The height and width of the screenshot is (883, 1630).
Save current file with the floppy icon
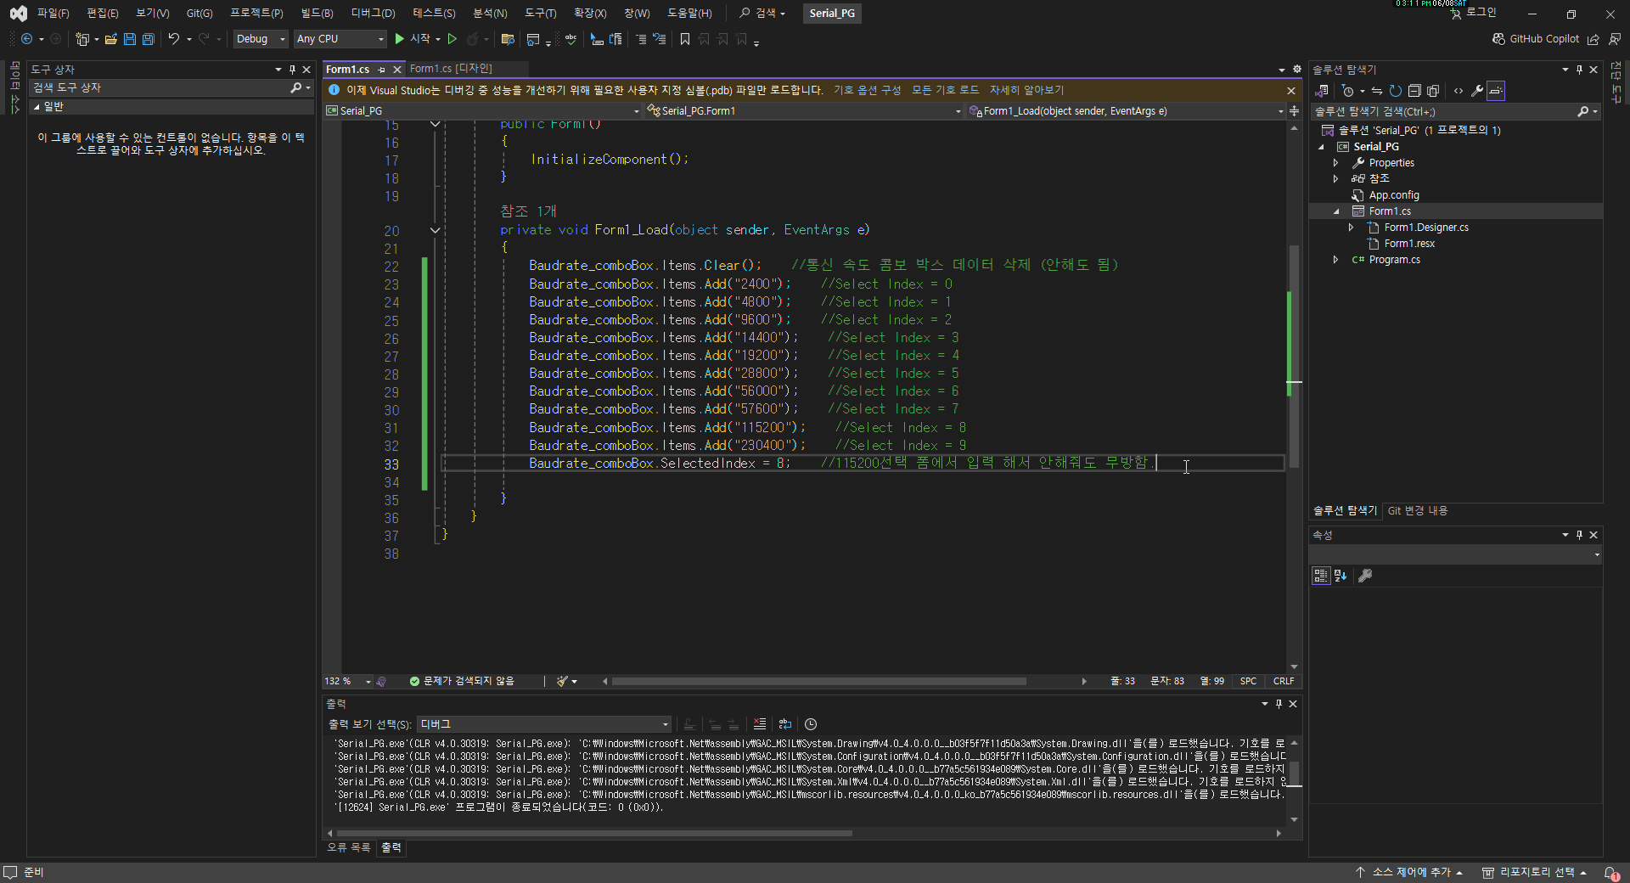pos(129,39)
